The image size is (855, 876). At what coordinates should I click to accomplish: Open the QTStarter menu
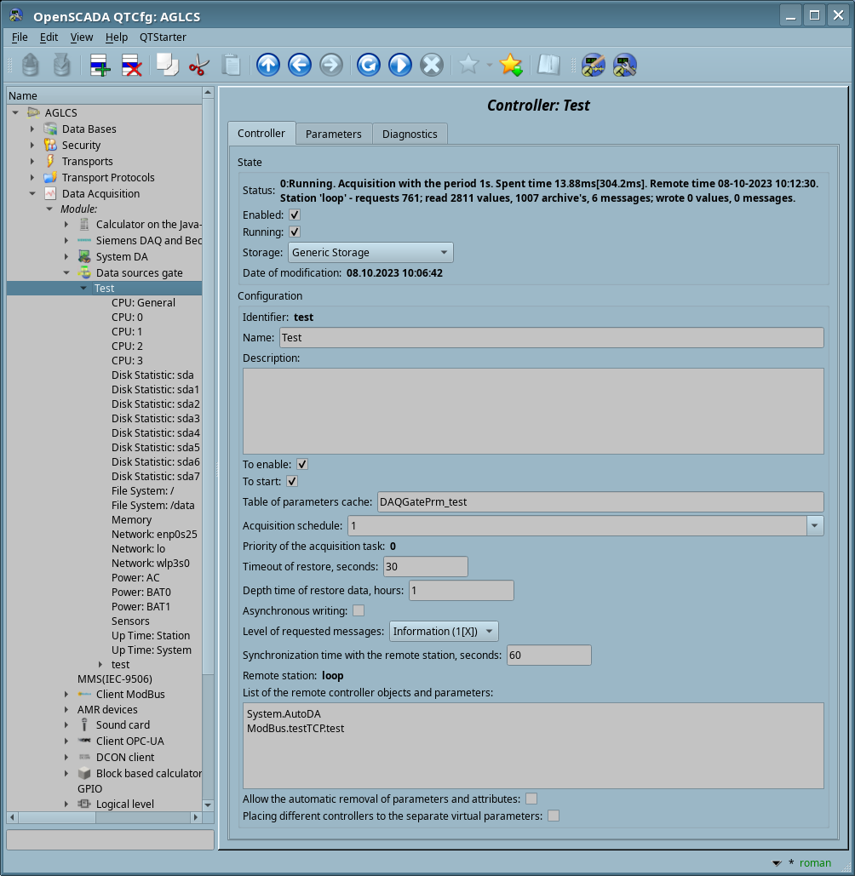pyautogui.click(x=163, y=37)
